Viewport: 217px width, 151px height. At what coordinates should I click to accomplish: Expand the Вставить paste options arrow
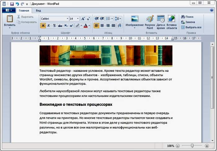coord(10,28)
